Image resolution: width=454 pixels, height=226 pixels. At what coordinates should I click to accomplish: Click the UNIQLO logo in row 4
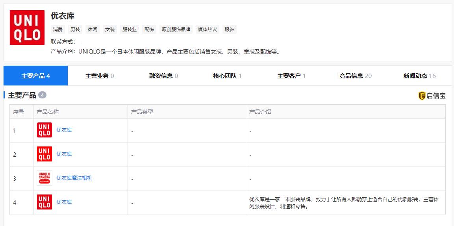(44, 202)
